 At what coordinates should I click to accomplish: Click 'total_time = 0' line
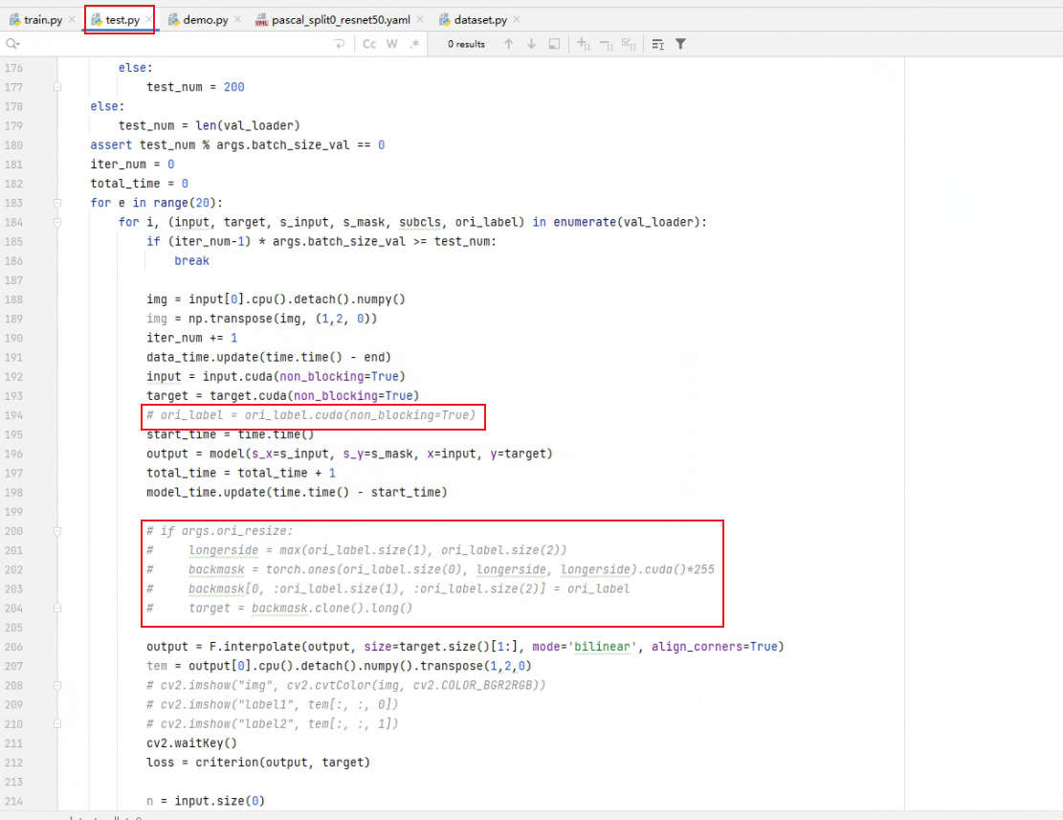coord(139,184)
